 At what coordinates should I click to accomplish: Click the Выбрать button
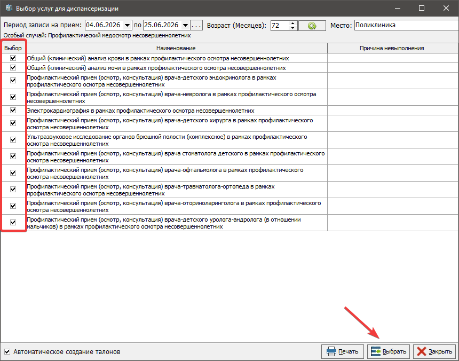tap(389, 351)
